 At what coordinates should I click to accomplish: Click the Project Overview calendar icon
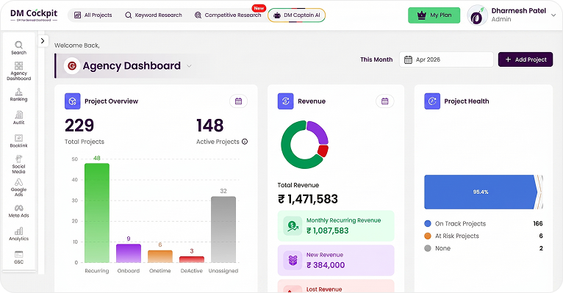coord(238,101)
